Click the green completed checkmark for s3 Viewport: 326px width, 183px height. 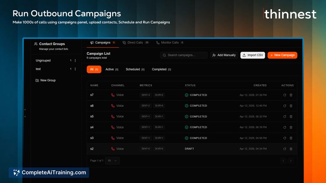[187, 138]
